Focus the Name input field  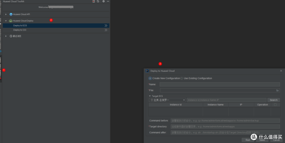(220, 84)
